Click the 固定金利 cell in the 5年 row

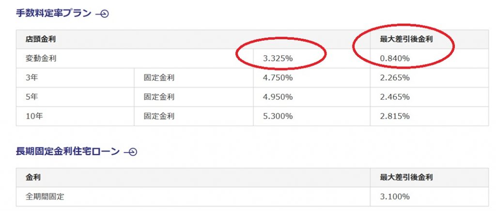159,97
